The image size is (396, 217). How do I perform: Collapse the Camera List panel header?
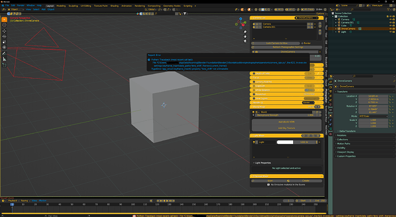286,18
